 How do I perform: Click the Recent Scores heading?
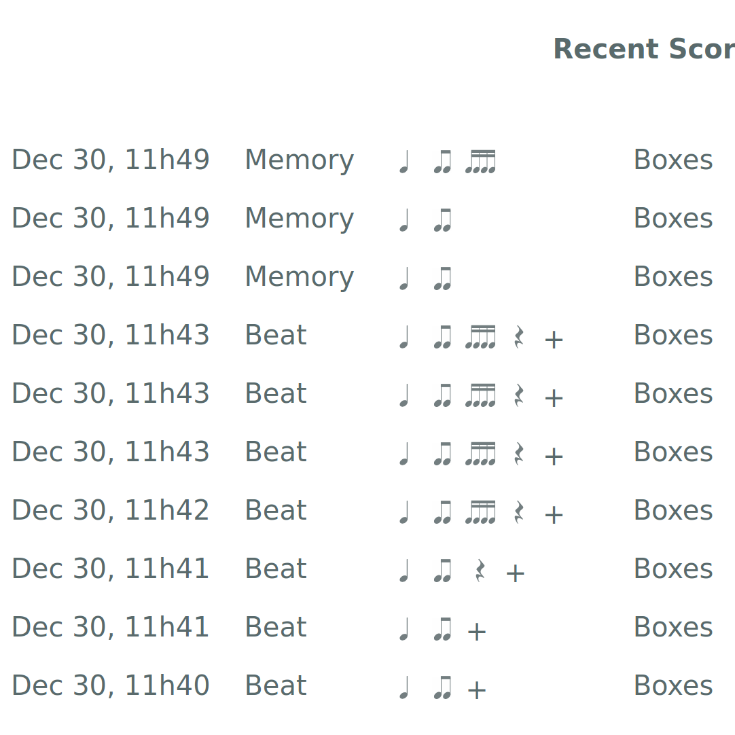pyautogui.click(x=643, y=50)
